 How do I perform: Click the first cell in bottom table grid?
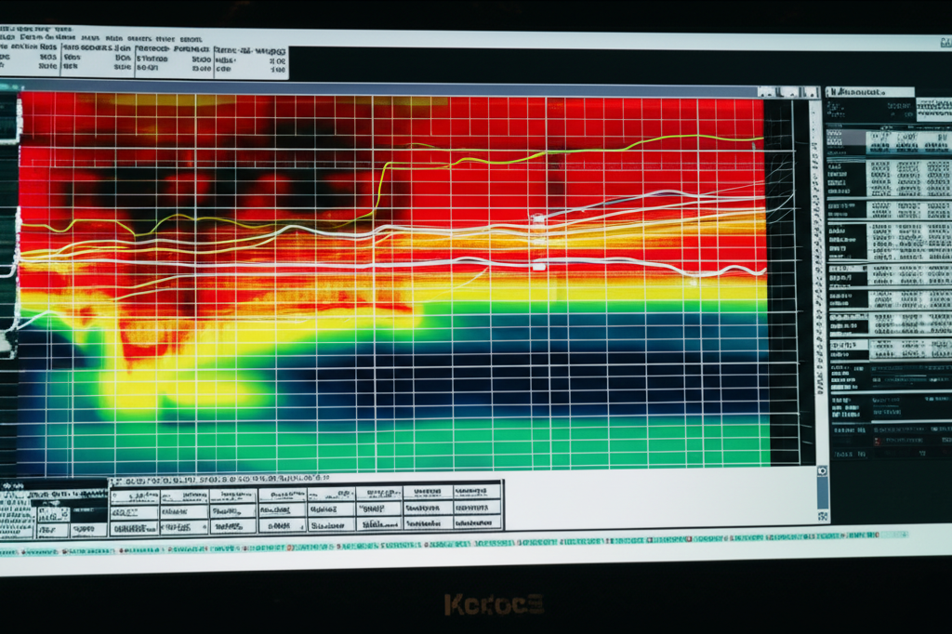pos(134,496)
